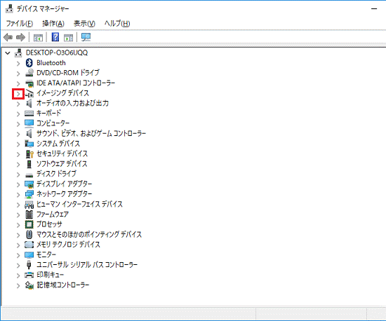Click the プロセッサ CPU icon
The width and height of the screenshot is (386, 321).
29,224
